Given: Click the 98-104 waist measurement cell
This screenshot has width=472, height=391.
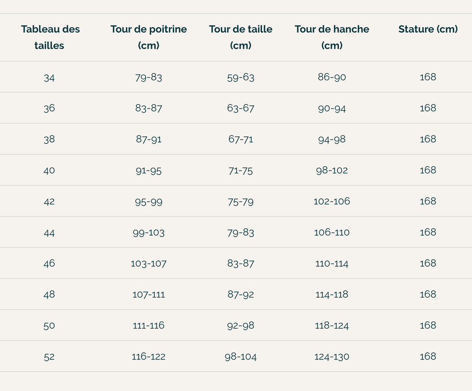Looking at the screenshot, I should pyautogui.click(x=241, y=357).
